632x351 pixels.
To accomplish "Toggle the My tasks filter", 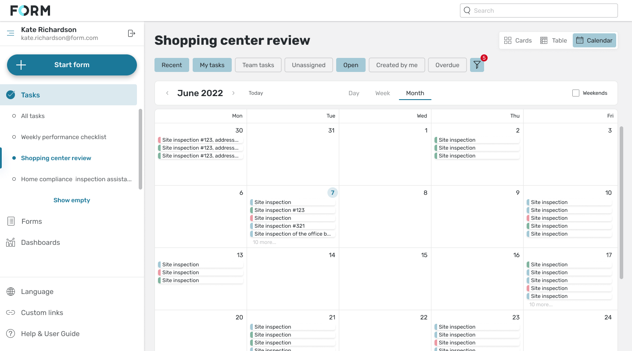I will coord(212,64).
